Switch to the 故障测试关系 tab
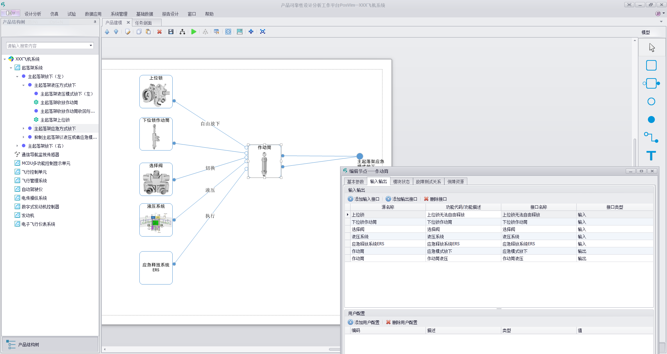 [x=428, y=181]
